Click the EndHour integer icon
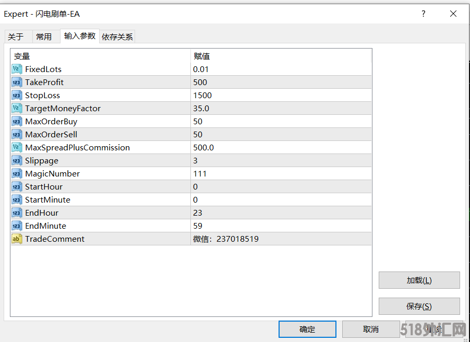The height and width of the screenshot is (342, 470). 17,213
